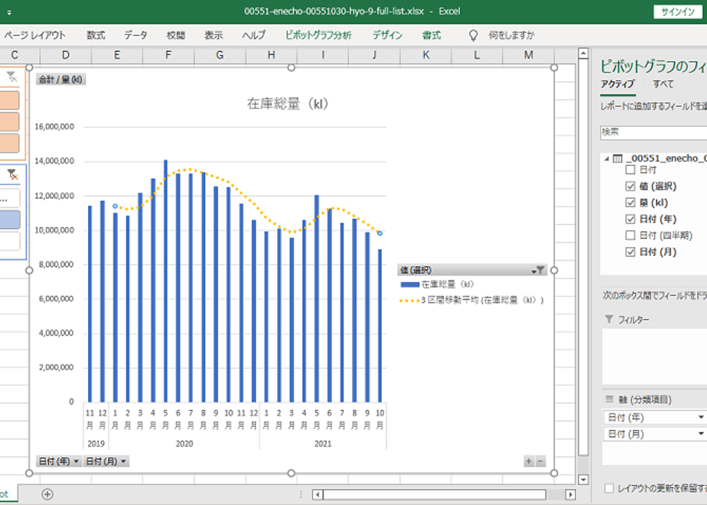Click the table icon beside _00551_enecho
707x505 pixels.
tap(617, 158)
